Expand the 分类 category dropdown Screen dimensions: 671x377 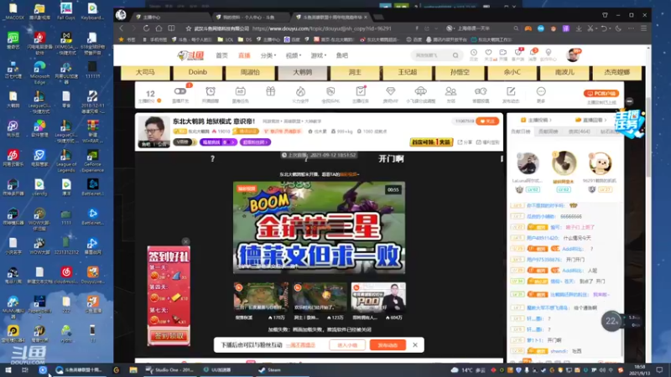(268, 55)
